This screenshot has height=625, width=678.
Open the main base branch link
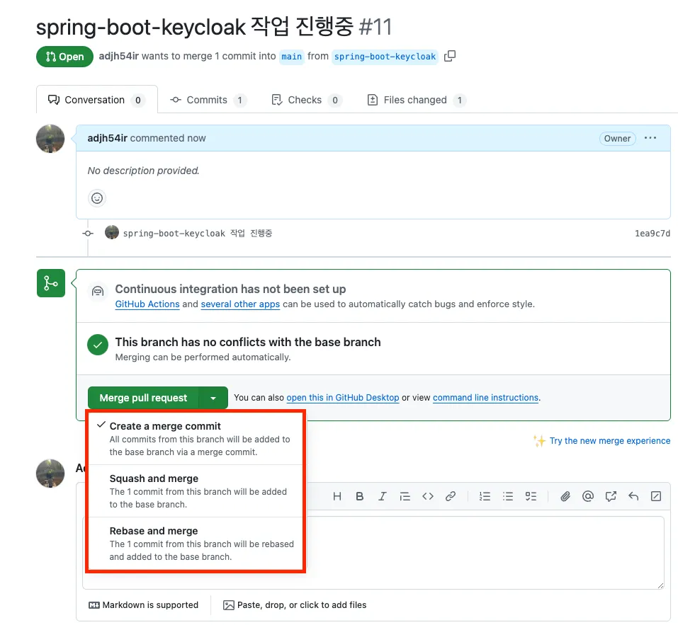291,57
